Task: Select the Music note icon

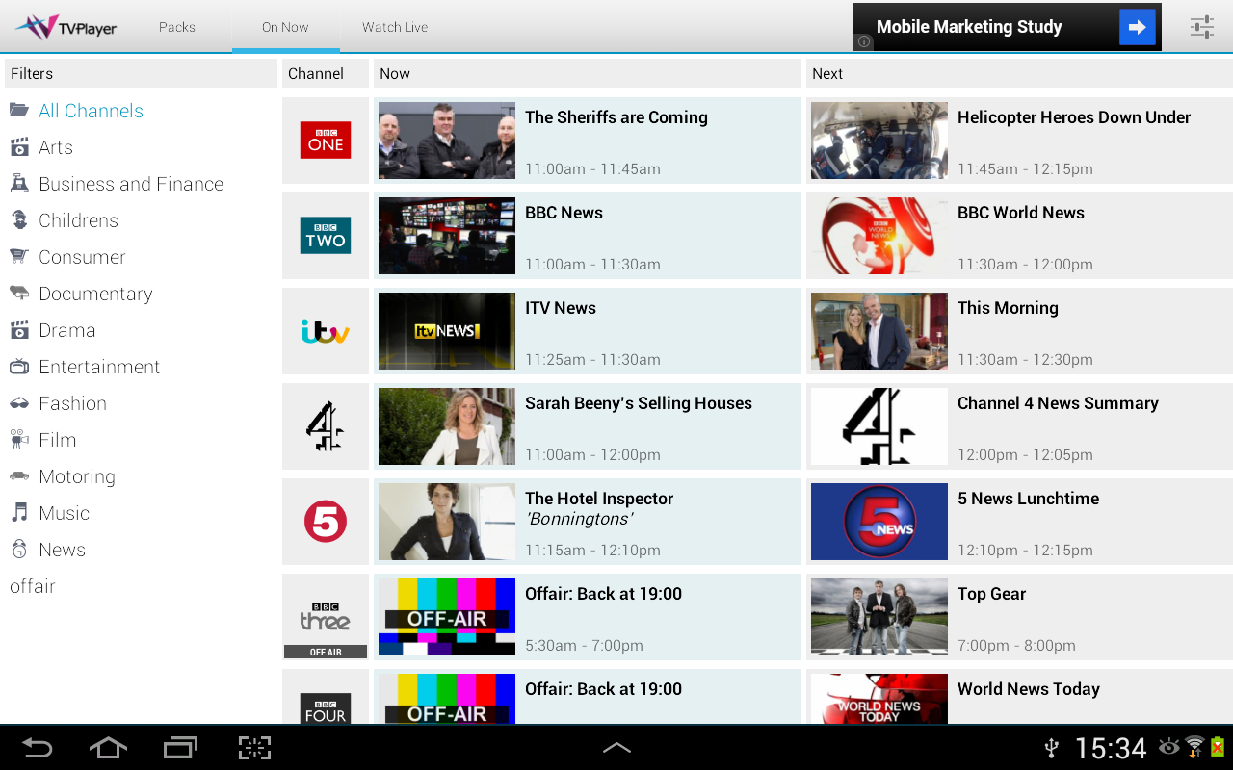Action: tap(19, 512)
